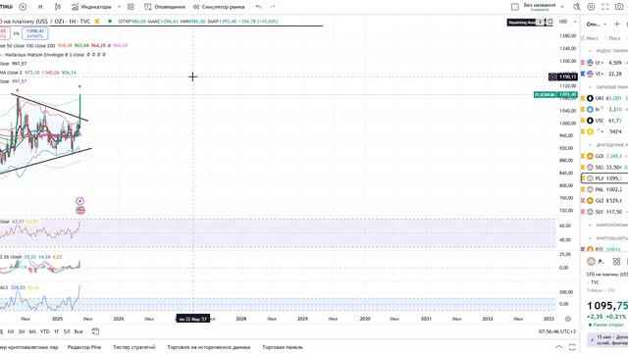The height and width of the screenshot is (353, 628).
Task: Collapse the precious metals watchlist section
Action: (590, 145)
